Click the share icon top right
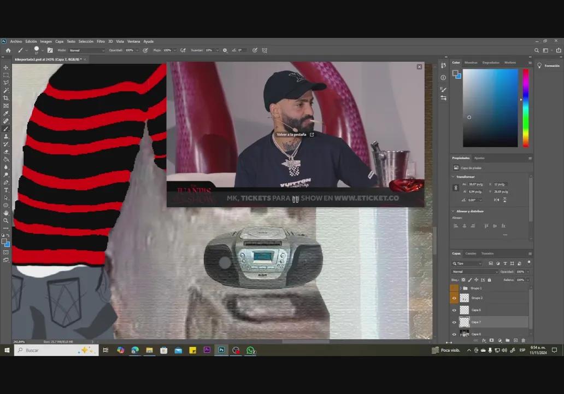Viewport: 564px width, 394px height. [x=559, y=50]
